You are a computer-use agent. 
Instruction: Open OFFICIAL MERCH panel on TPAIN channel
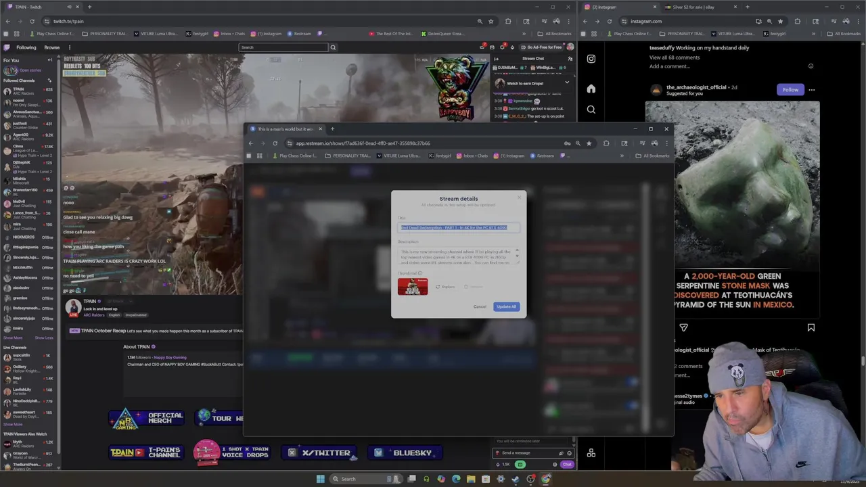point(147,418)
